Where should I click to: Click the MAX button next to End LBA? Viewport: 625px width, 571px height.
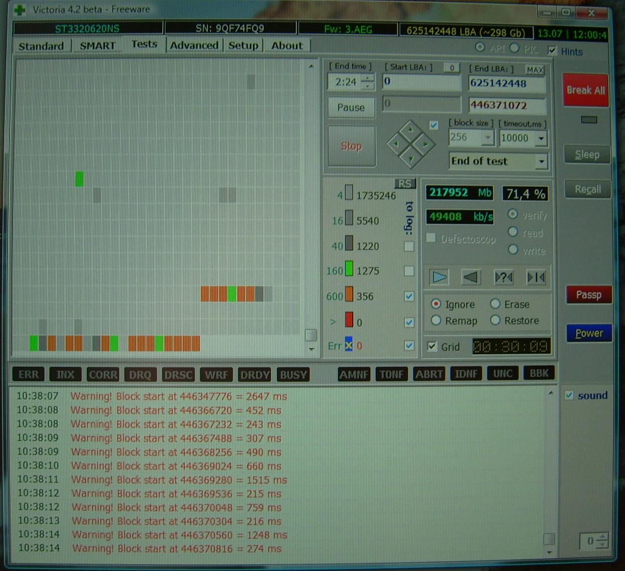click(x=535, y=70)
